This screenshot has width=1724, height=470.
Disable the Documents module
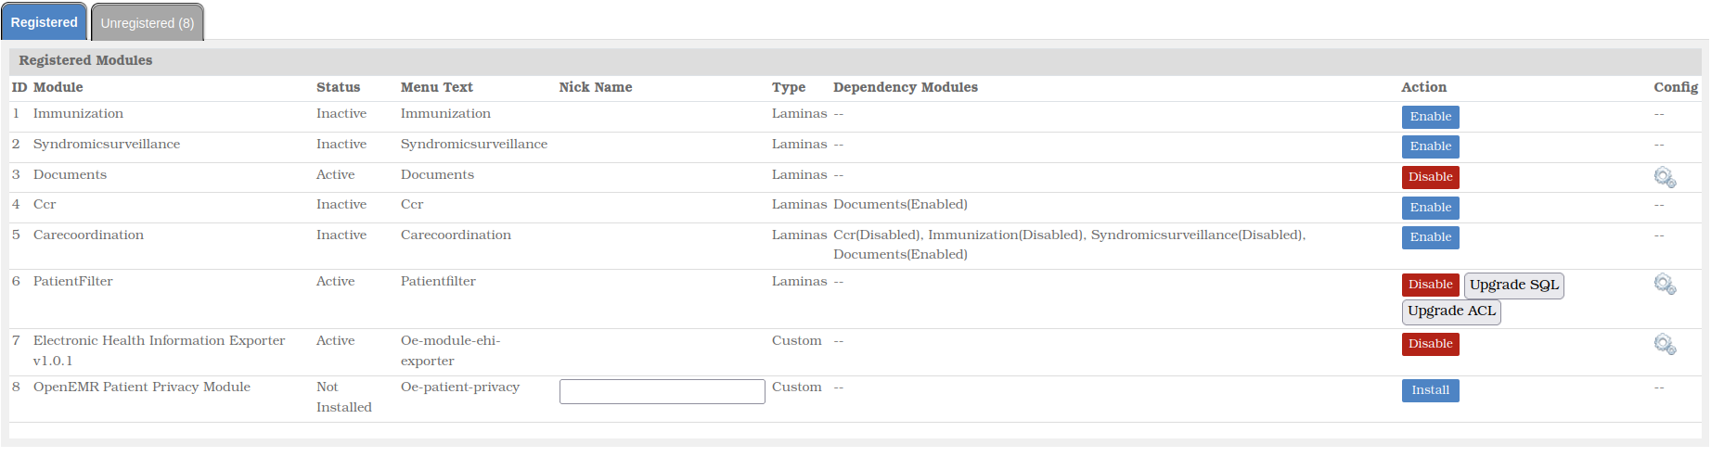coord(1430,177)
